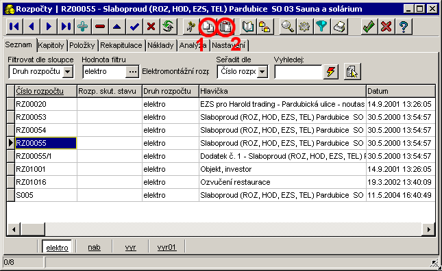Open the Seřadit dle sort dropdown
The image size is (442, 271).
point(262,72)
